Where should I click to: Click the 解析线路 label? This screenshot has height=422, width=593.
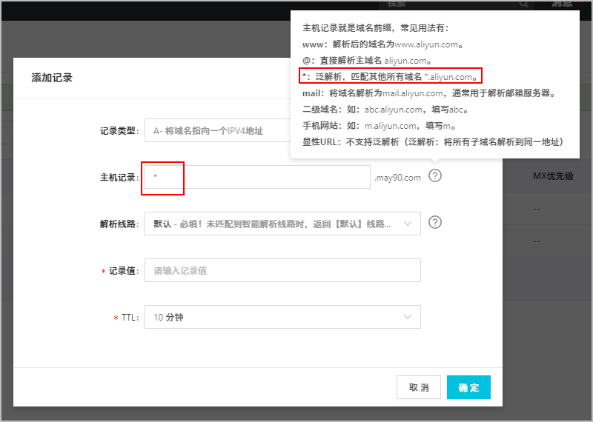[119, 224]
